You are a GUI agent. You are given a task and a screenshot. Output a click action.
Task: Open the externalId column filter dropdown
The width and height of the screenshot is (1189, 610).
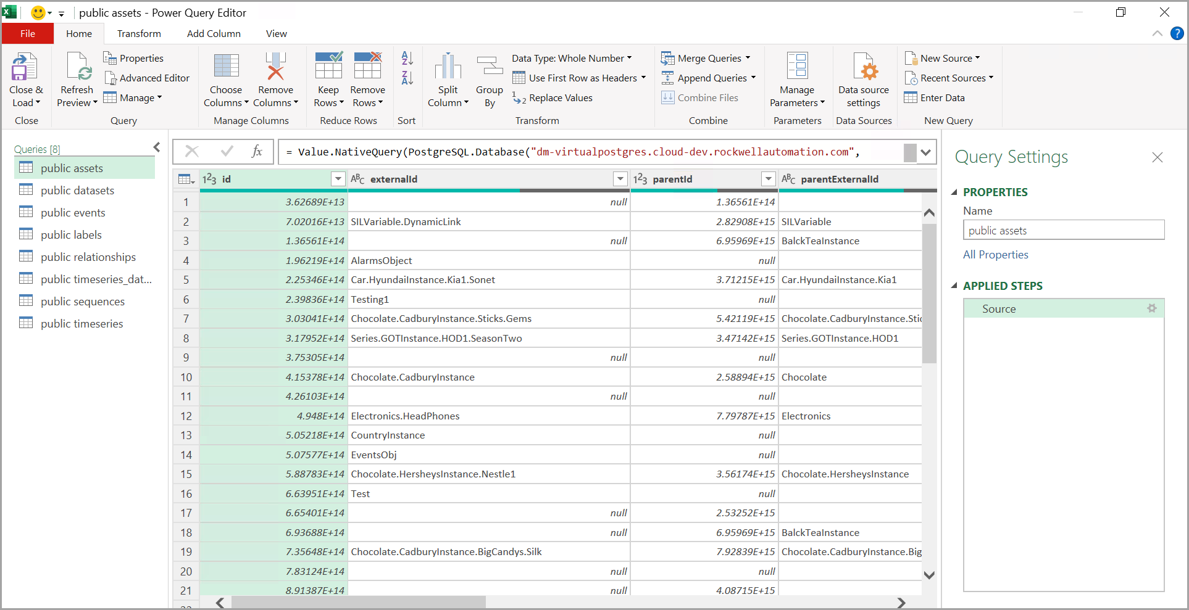click(620, 179)
